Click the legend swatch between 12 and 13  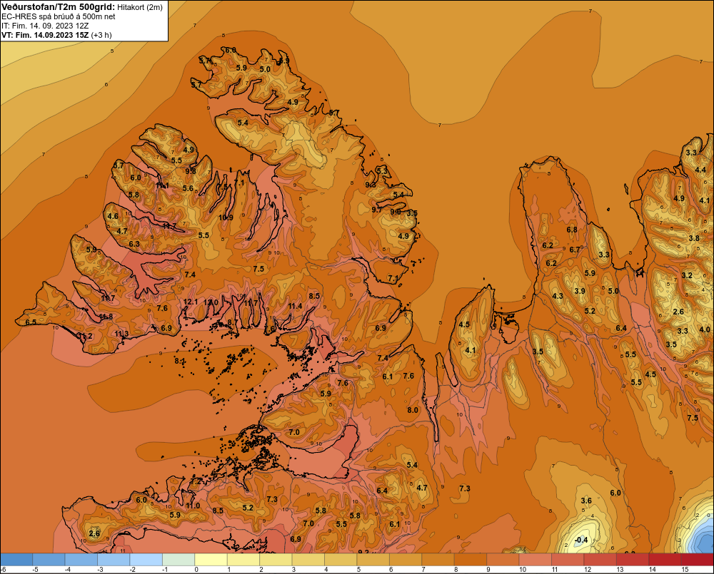coord(600,560)
